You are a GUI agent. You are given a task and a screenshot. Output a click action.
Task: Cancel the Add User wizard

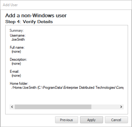[x=116, y=120]
